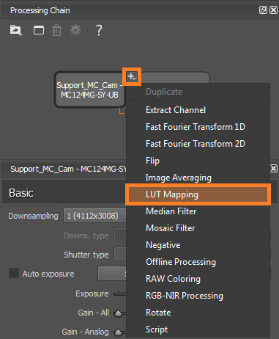The width and height of the screenshot is (279, 339).
Task: Open the Shutter type dropdown
Action: coord(120,255)
